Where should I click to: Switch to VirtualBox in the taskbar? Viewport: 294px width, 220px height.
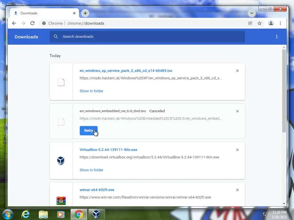(96, 214)
